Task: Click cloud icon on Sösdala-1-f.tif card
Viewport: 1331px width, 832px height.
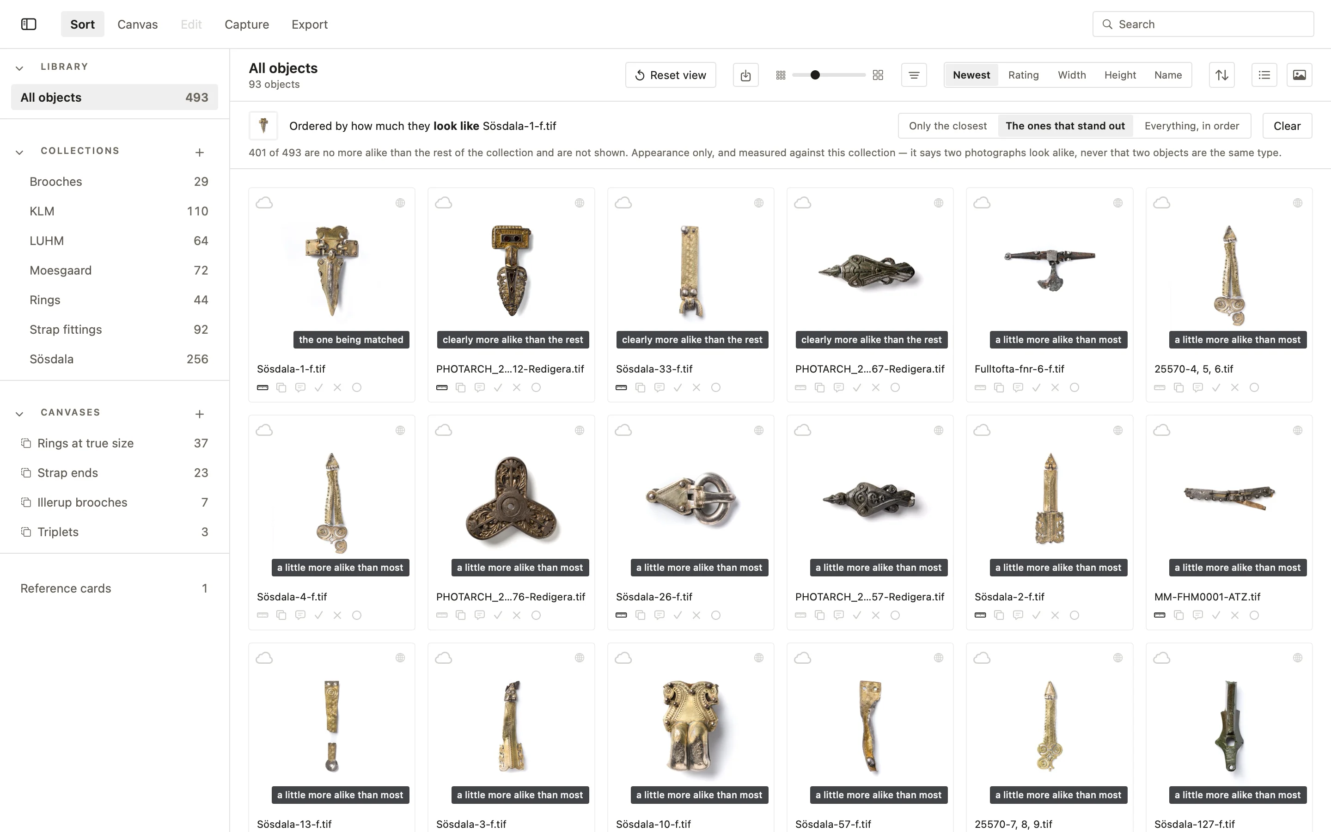Action: point(264,203)
